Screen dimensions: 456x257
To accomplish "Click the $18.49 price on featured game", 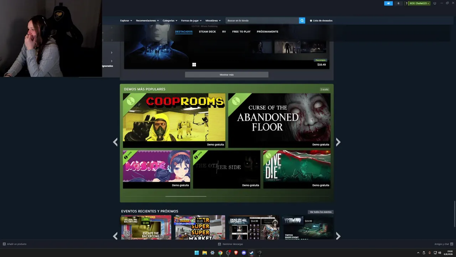I will pyautogui.click(x=321, y=65).
